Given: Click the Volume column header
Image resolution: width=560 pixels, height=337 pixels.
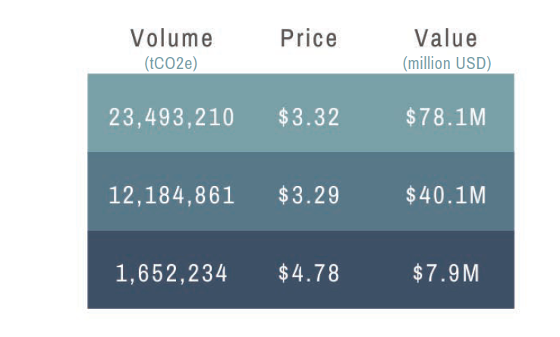Looking at the screenshot, I should coord(171,39).
